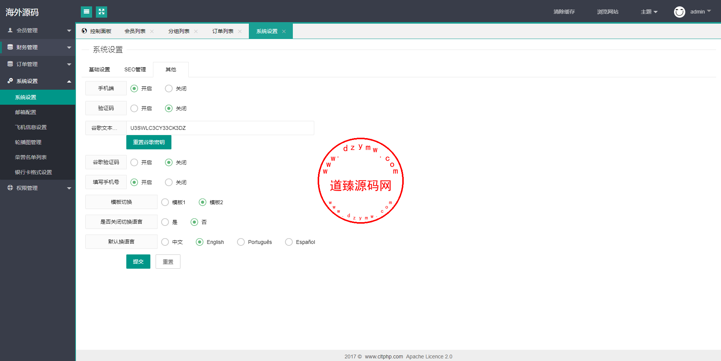
Task: Choose 模板2 template radio
Action: [203, 202]
